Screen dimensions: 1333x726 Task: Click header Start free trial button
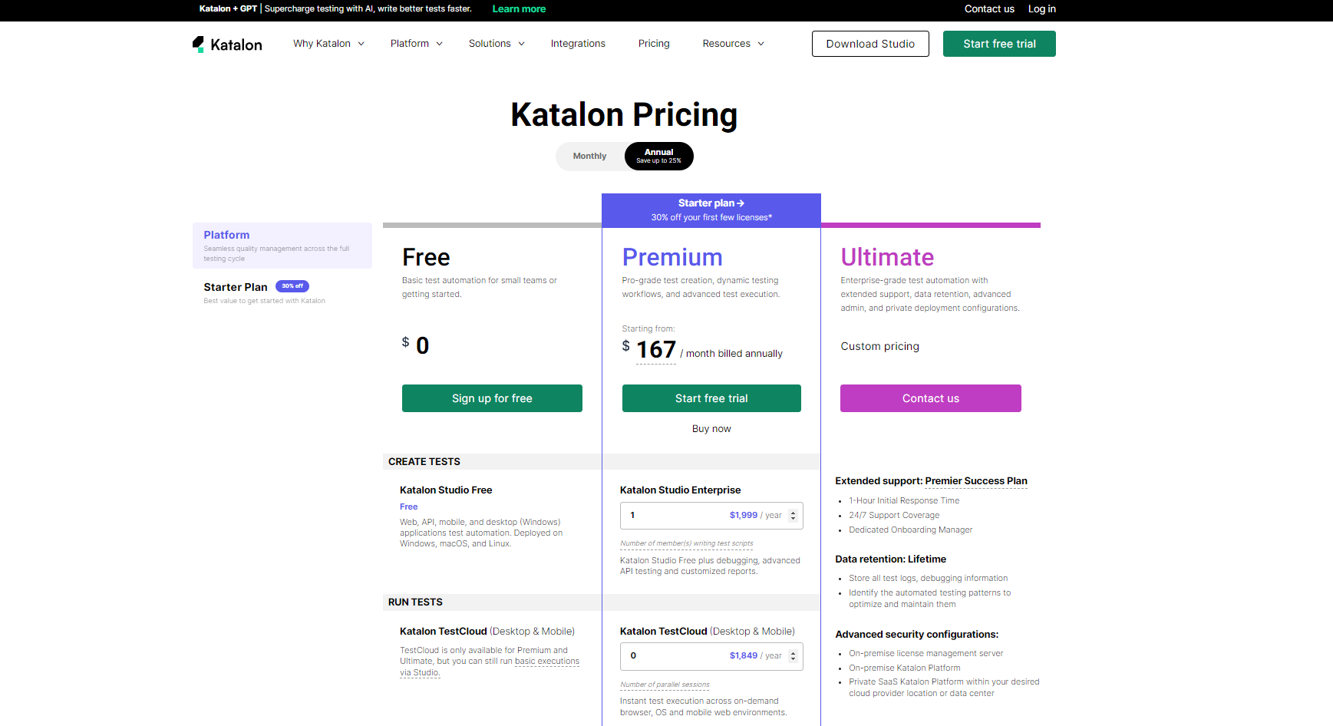[999, 44]
